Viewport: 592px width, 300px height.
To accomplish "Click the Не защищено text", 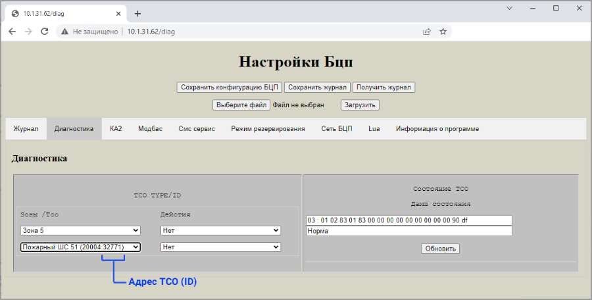I will click(95, 32).
